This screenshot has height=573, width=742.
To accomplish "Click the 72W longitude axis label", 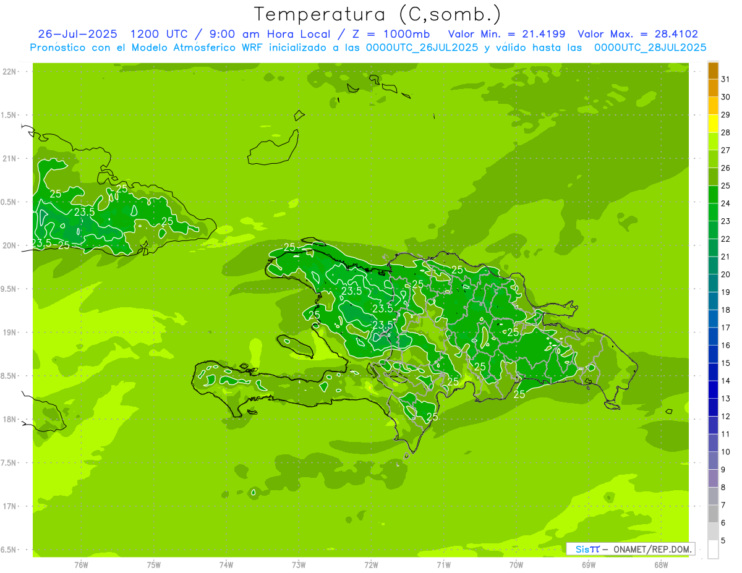I will (371, 564).
